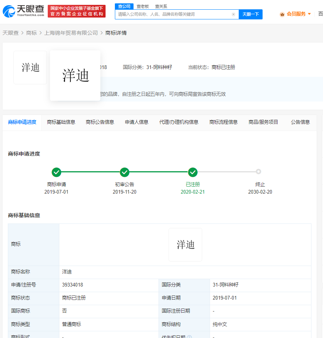
Task: Click 洋迪 trademark name cell
Action: [67, 272]
